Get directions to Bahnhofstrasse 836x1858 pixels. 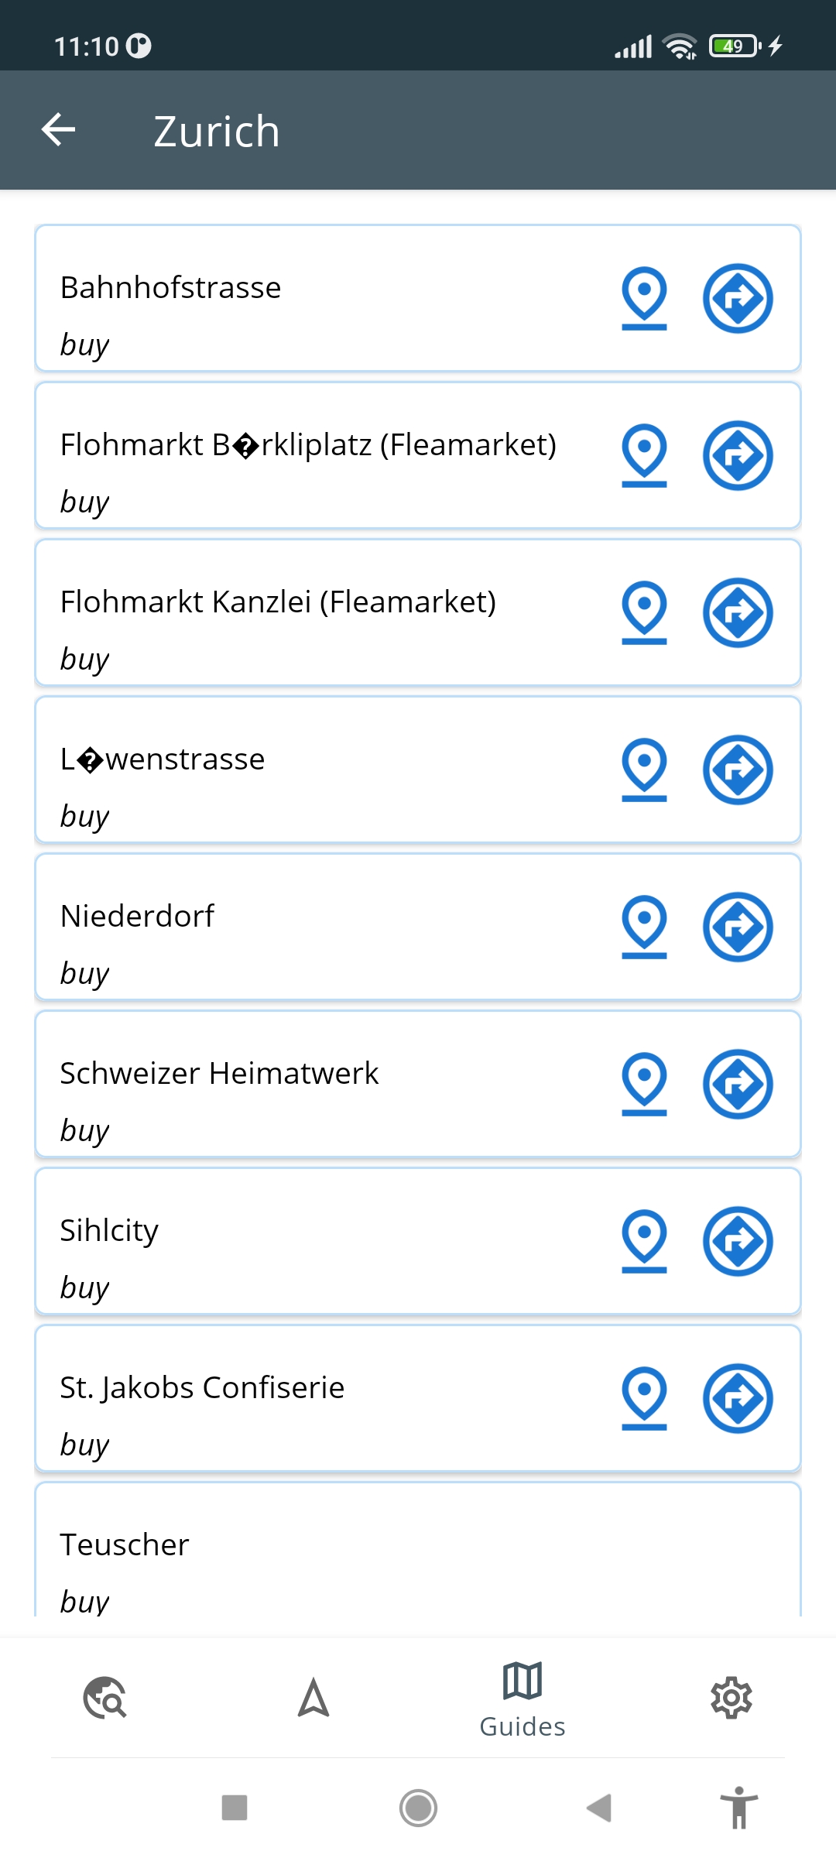(738, 298)
